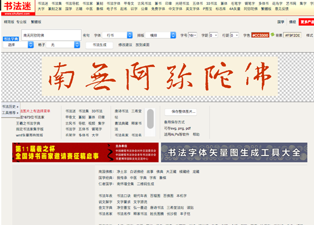Open the 选择 dropdown under 书法字典

pyautogui.click(x=18, y=44)
